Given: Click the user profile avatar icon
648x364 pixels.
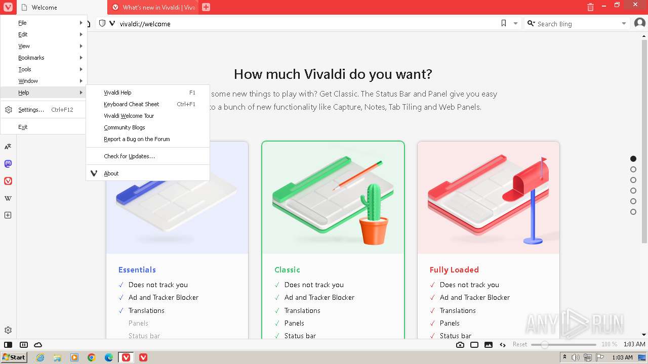Looking at the screenshot, I should [x=640, y=23].
